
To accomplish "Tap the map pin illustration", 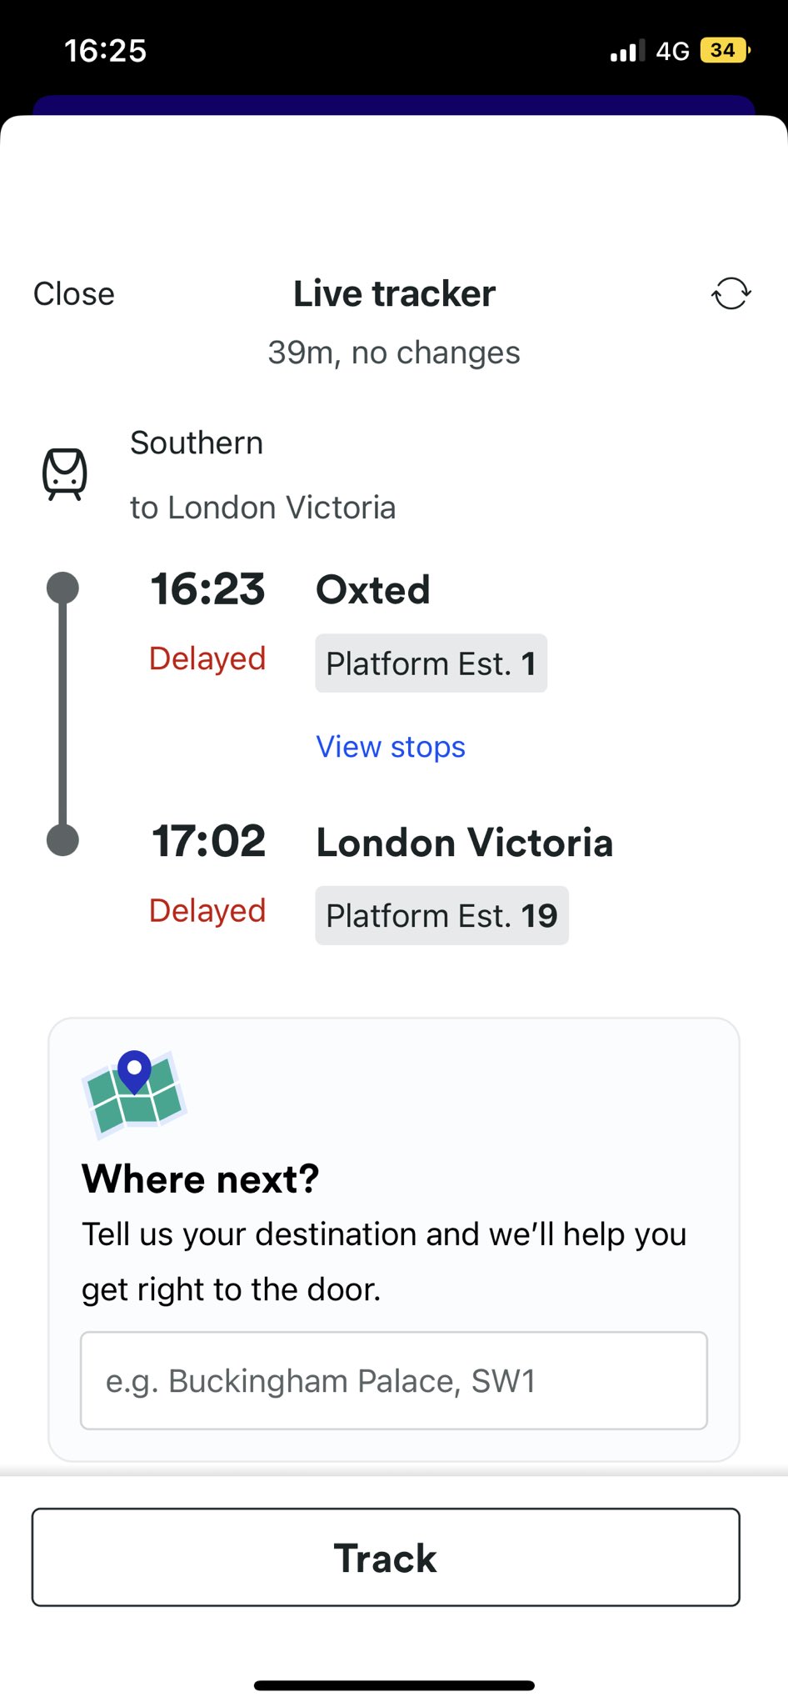I will coord(134,1093).
